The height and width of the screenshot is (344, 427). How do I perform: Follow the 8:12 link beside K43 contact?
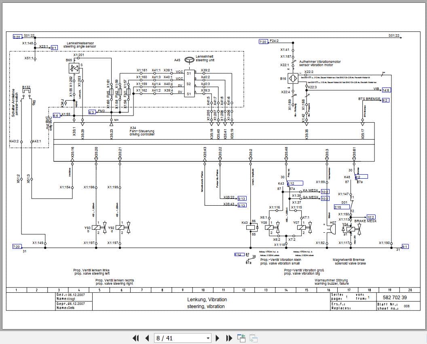click(x=295, y=183)
